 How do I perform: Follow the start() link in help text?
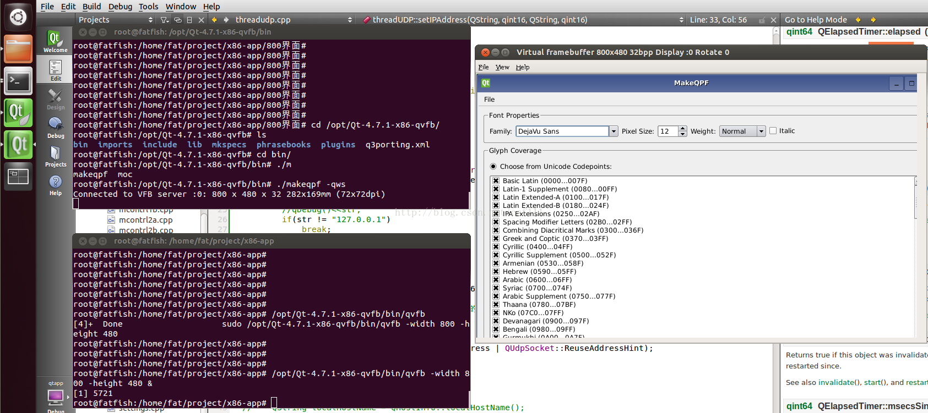(x=873, y=382)
